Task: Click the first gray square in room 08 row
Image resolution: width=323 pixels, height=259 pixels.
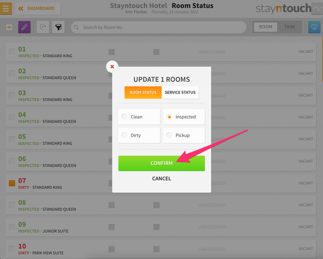Action: click(x=111, y=205)
